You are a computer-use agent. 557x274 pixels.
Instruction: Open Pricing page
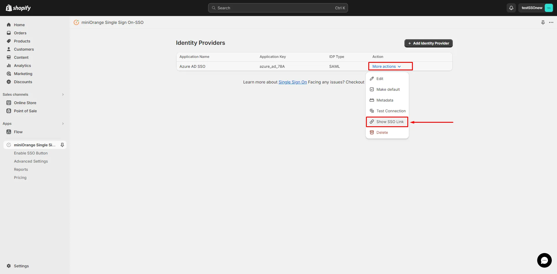(20, 177)
